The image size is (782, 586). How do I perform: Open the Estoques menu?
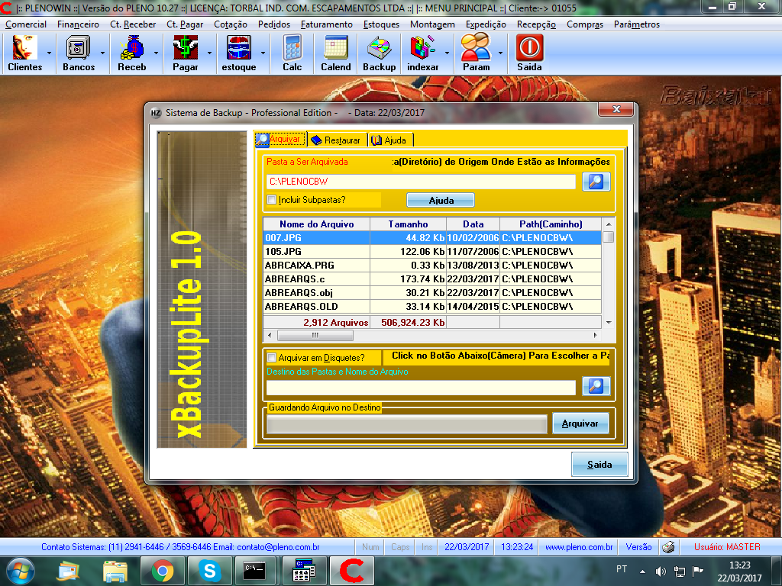click(x=382, y=24)
